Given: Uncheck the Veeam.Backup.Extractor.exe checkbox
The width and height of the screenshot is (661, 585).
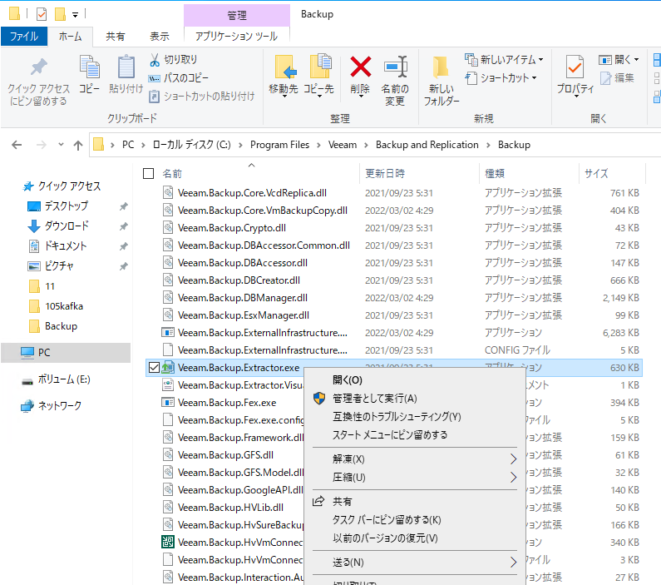Looking at the screenshot, I should click(x=155, y=368).
